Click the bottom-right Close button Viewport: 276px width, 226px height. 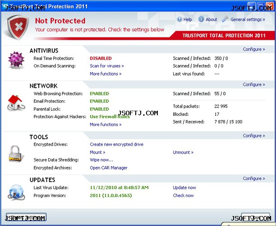[x=256, y=217]
